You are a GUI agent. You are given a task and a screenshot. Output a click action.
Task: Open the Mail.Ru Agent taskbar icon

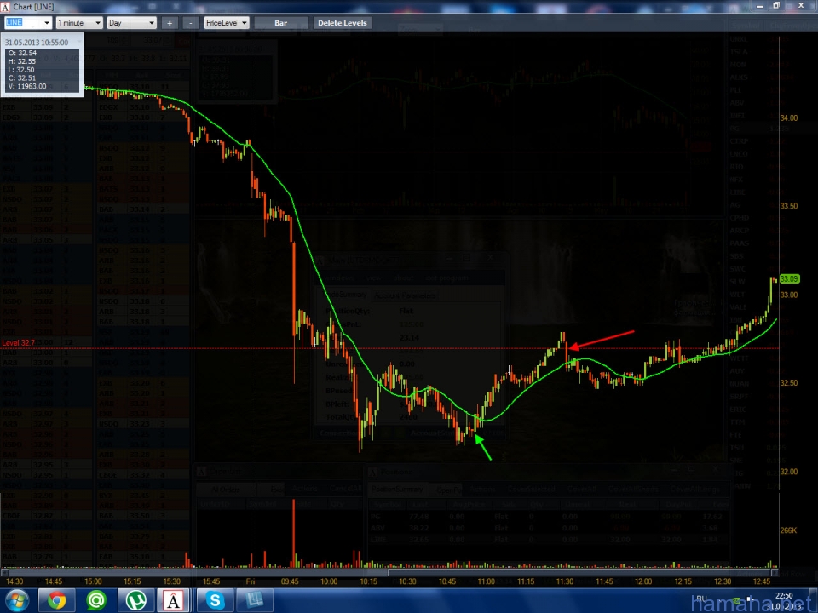[x=96, y=600]
